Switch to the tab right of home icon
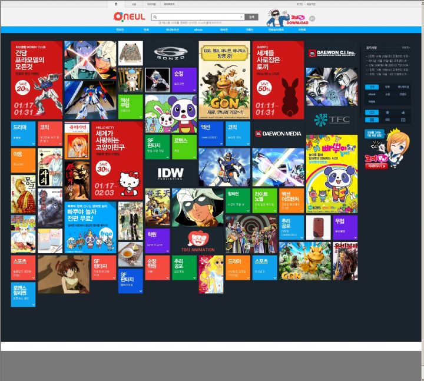This screenshot has height=381, width=424. tap(134, 4)
